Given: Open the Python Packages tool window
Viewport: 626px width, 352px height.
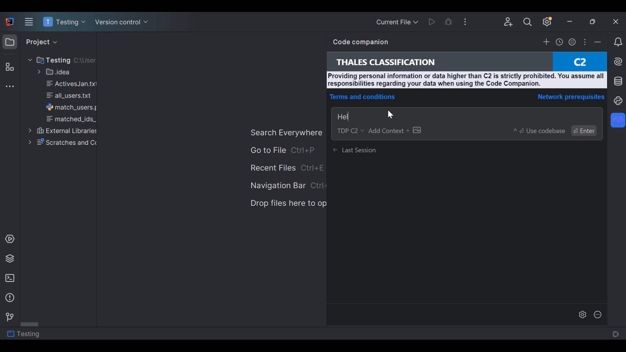Looking at the screenshot, I should [x=10, y=259].
